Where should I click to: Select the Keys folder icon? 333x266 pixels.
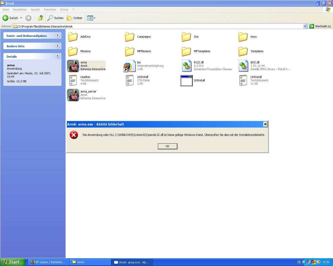pyautogui.click(x=243, y=37)
